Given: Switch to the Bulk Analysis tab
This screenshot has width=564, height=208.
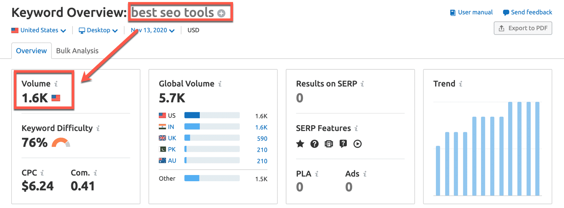Looking at the screenshot, I should point(77,51).
